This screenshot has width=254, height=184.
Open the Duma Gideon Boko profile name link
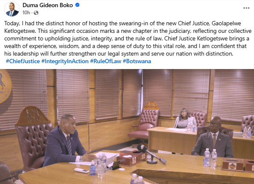(x=48, y=5)
